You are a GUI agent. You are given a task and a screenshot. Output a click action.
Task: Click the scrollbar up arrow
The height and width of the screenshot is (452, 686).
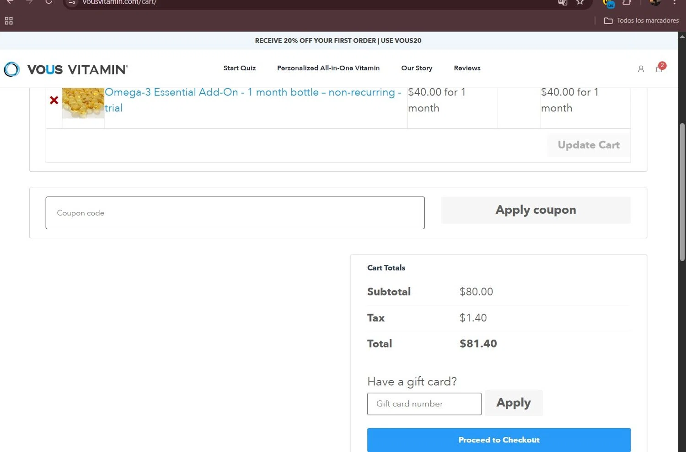click(x=682, y=37)
